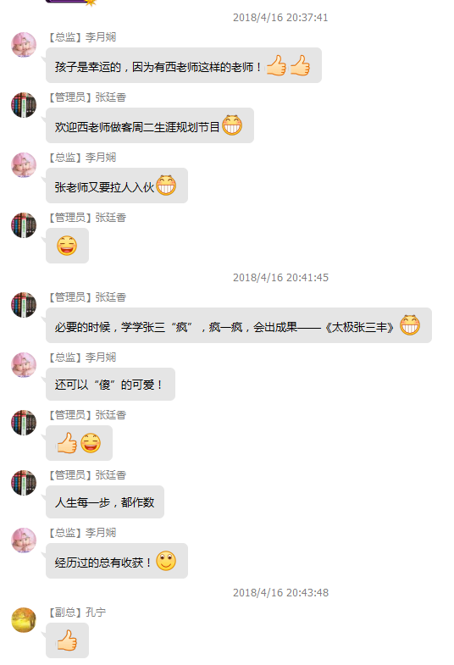Click the lone laughing emoji sent by 张廷香
The height and width of the screenshot is (665, 454).
click(x=67, y=246)
